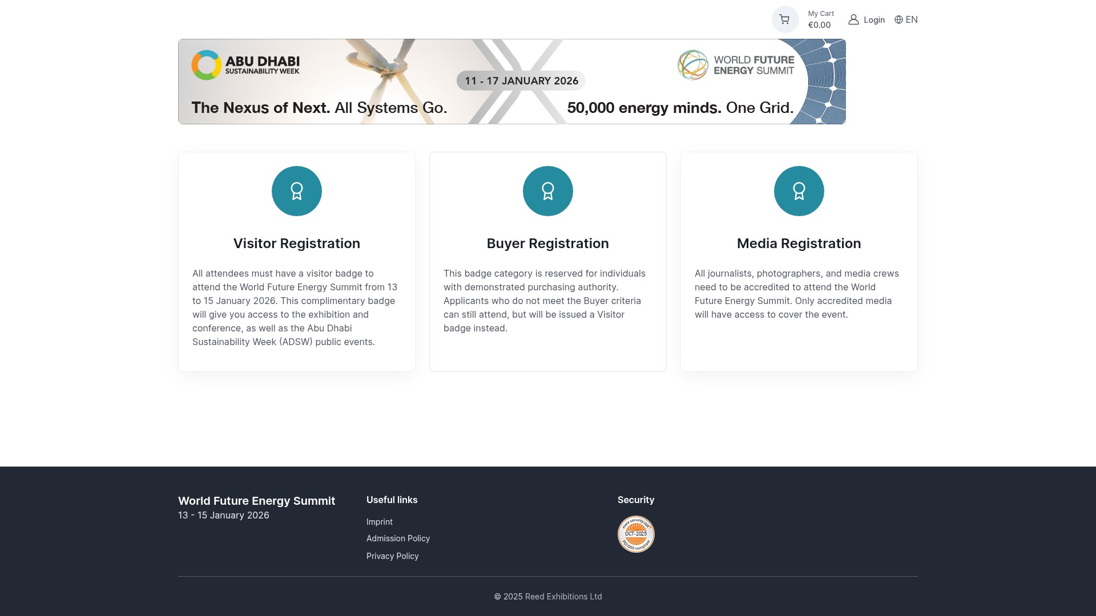Click the Security heading in footer
1096x616 pixels.
click(636, 500)
